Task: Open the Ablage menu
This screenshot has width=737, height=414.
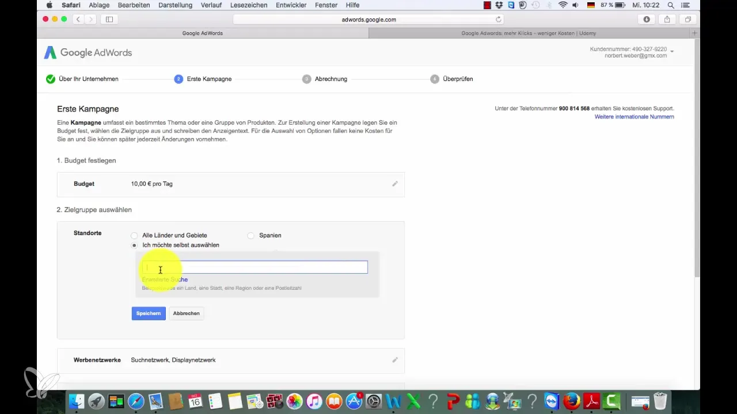Action: [x=98, y=5]
